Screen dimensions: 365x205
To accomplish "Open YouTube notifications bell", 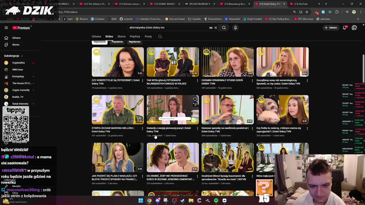I will tap(345, 28).
